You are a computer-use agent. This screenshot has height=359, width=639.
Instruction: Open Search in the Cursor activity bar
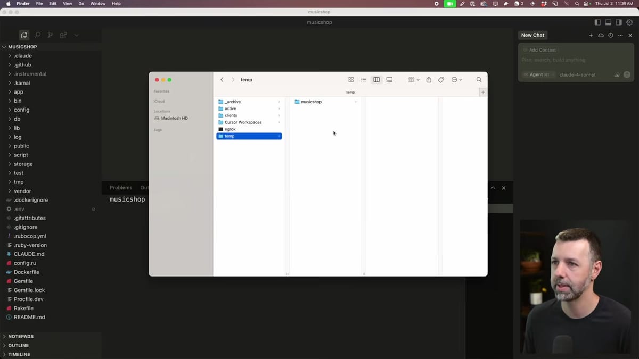click(37, 35)
